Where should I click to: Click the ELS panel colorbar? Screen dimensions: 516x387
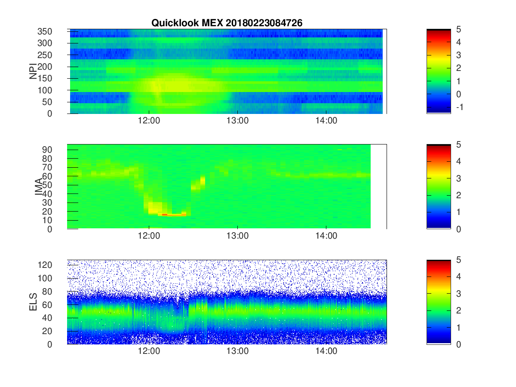[x=439, y=302]
